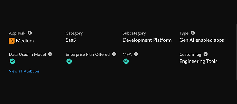Click the scrollbar at the right edge
The width and height of the screenshot is (237, 104).
point(236,52)
